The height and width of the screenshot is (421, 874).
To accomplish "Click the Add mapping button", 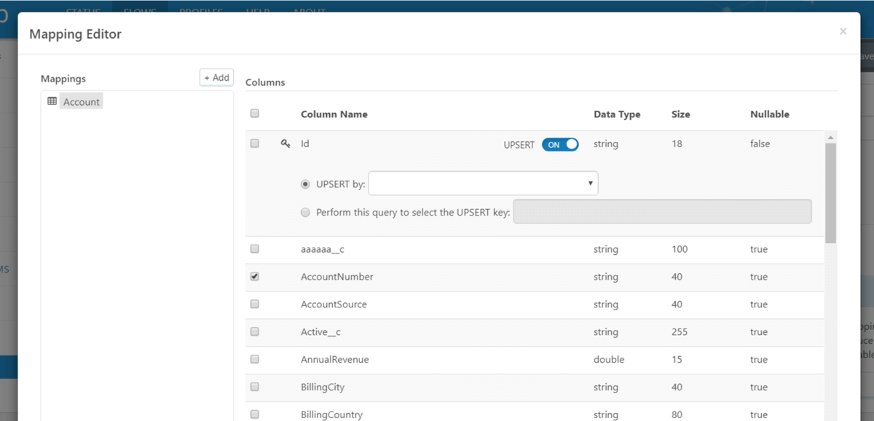I will pyautogui.click(x=216, y=78).
